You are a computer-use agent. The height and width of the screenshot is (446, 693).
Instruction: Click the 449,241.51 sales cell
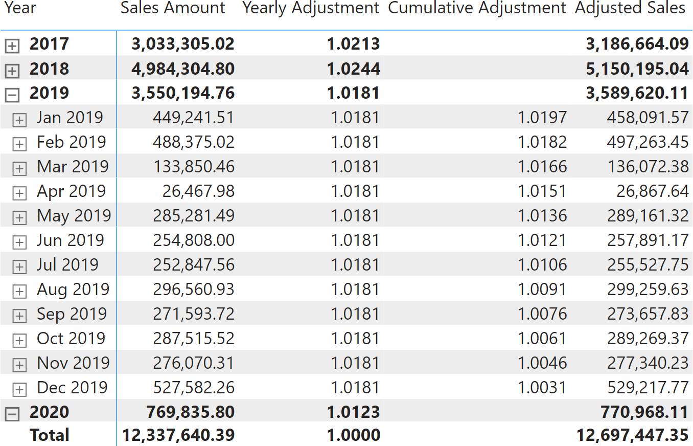pyautogui.click(x=193, y=118)
